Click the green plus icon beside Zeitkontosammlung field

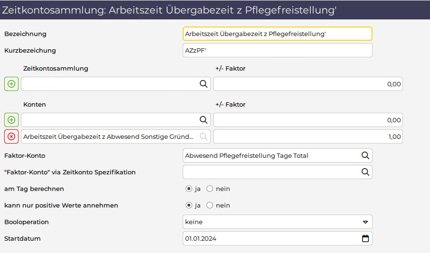[x=11, y=84]
